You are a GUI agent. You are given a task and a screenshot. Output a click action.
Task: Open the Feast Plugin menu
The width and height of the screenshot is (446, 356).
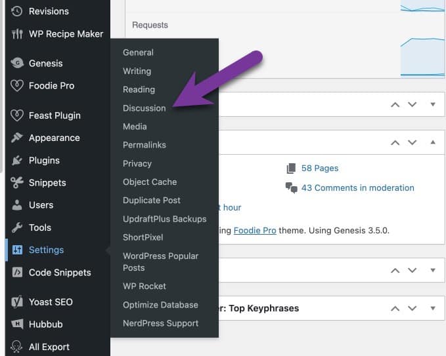coord(55,115)
